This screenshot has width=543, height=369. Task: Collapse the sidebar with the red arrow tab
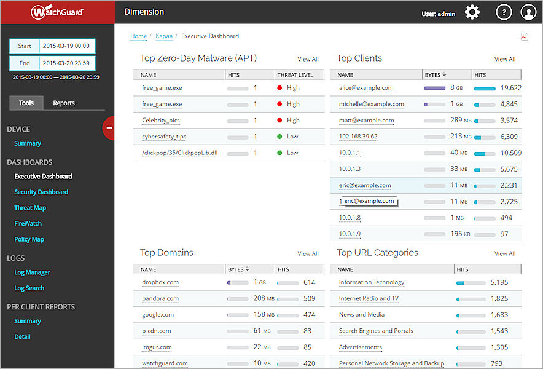(109, 128)
